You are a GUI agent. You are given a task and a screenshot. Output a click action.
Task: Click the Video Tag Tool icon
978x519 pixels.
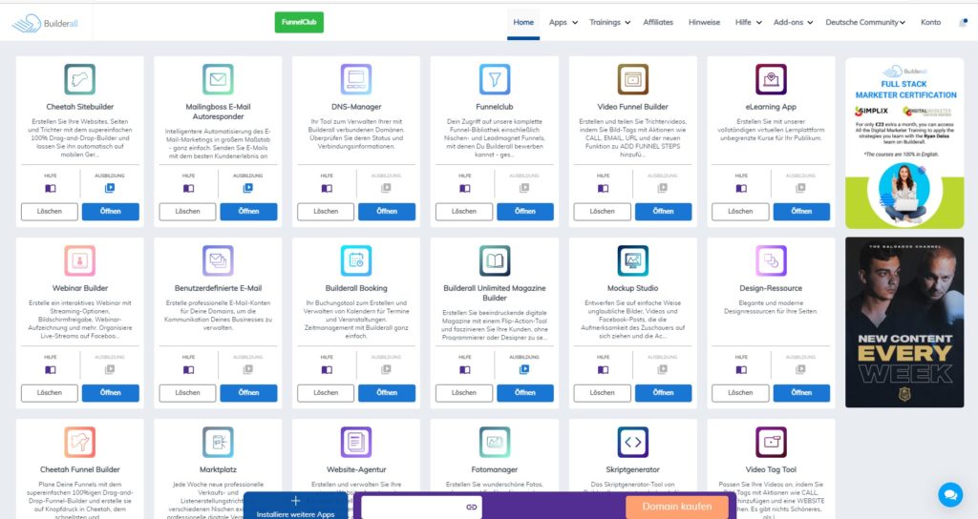(x=771, y=442)
